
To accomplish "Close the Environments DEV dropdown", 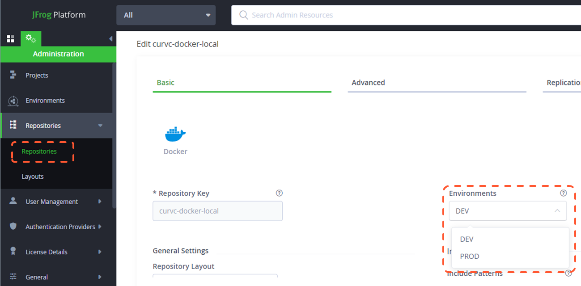I will [x=508, y=211].
